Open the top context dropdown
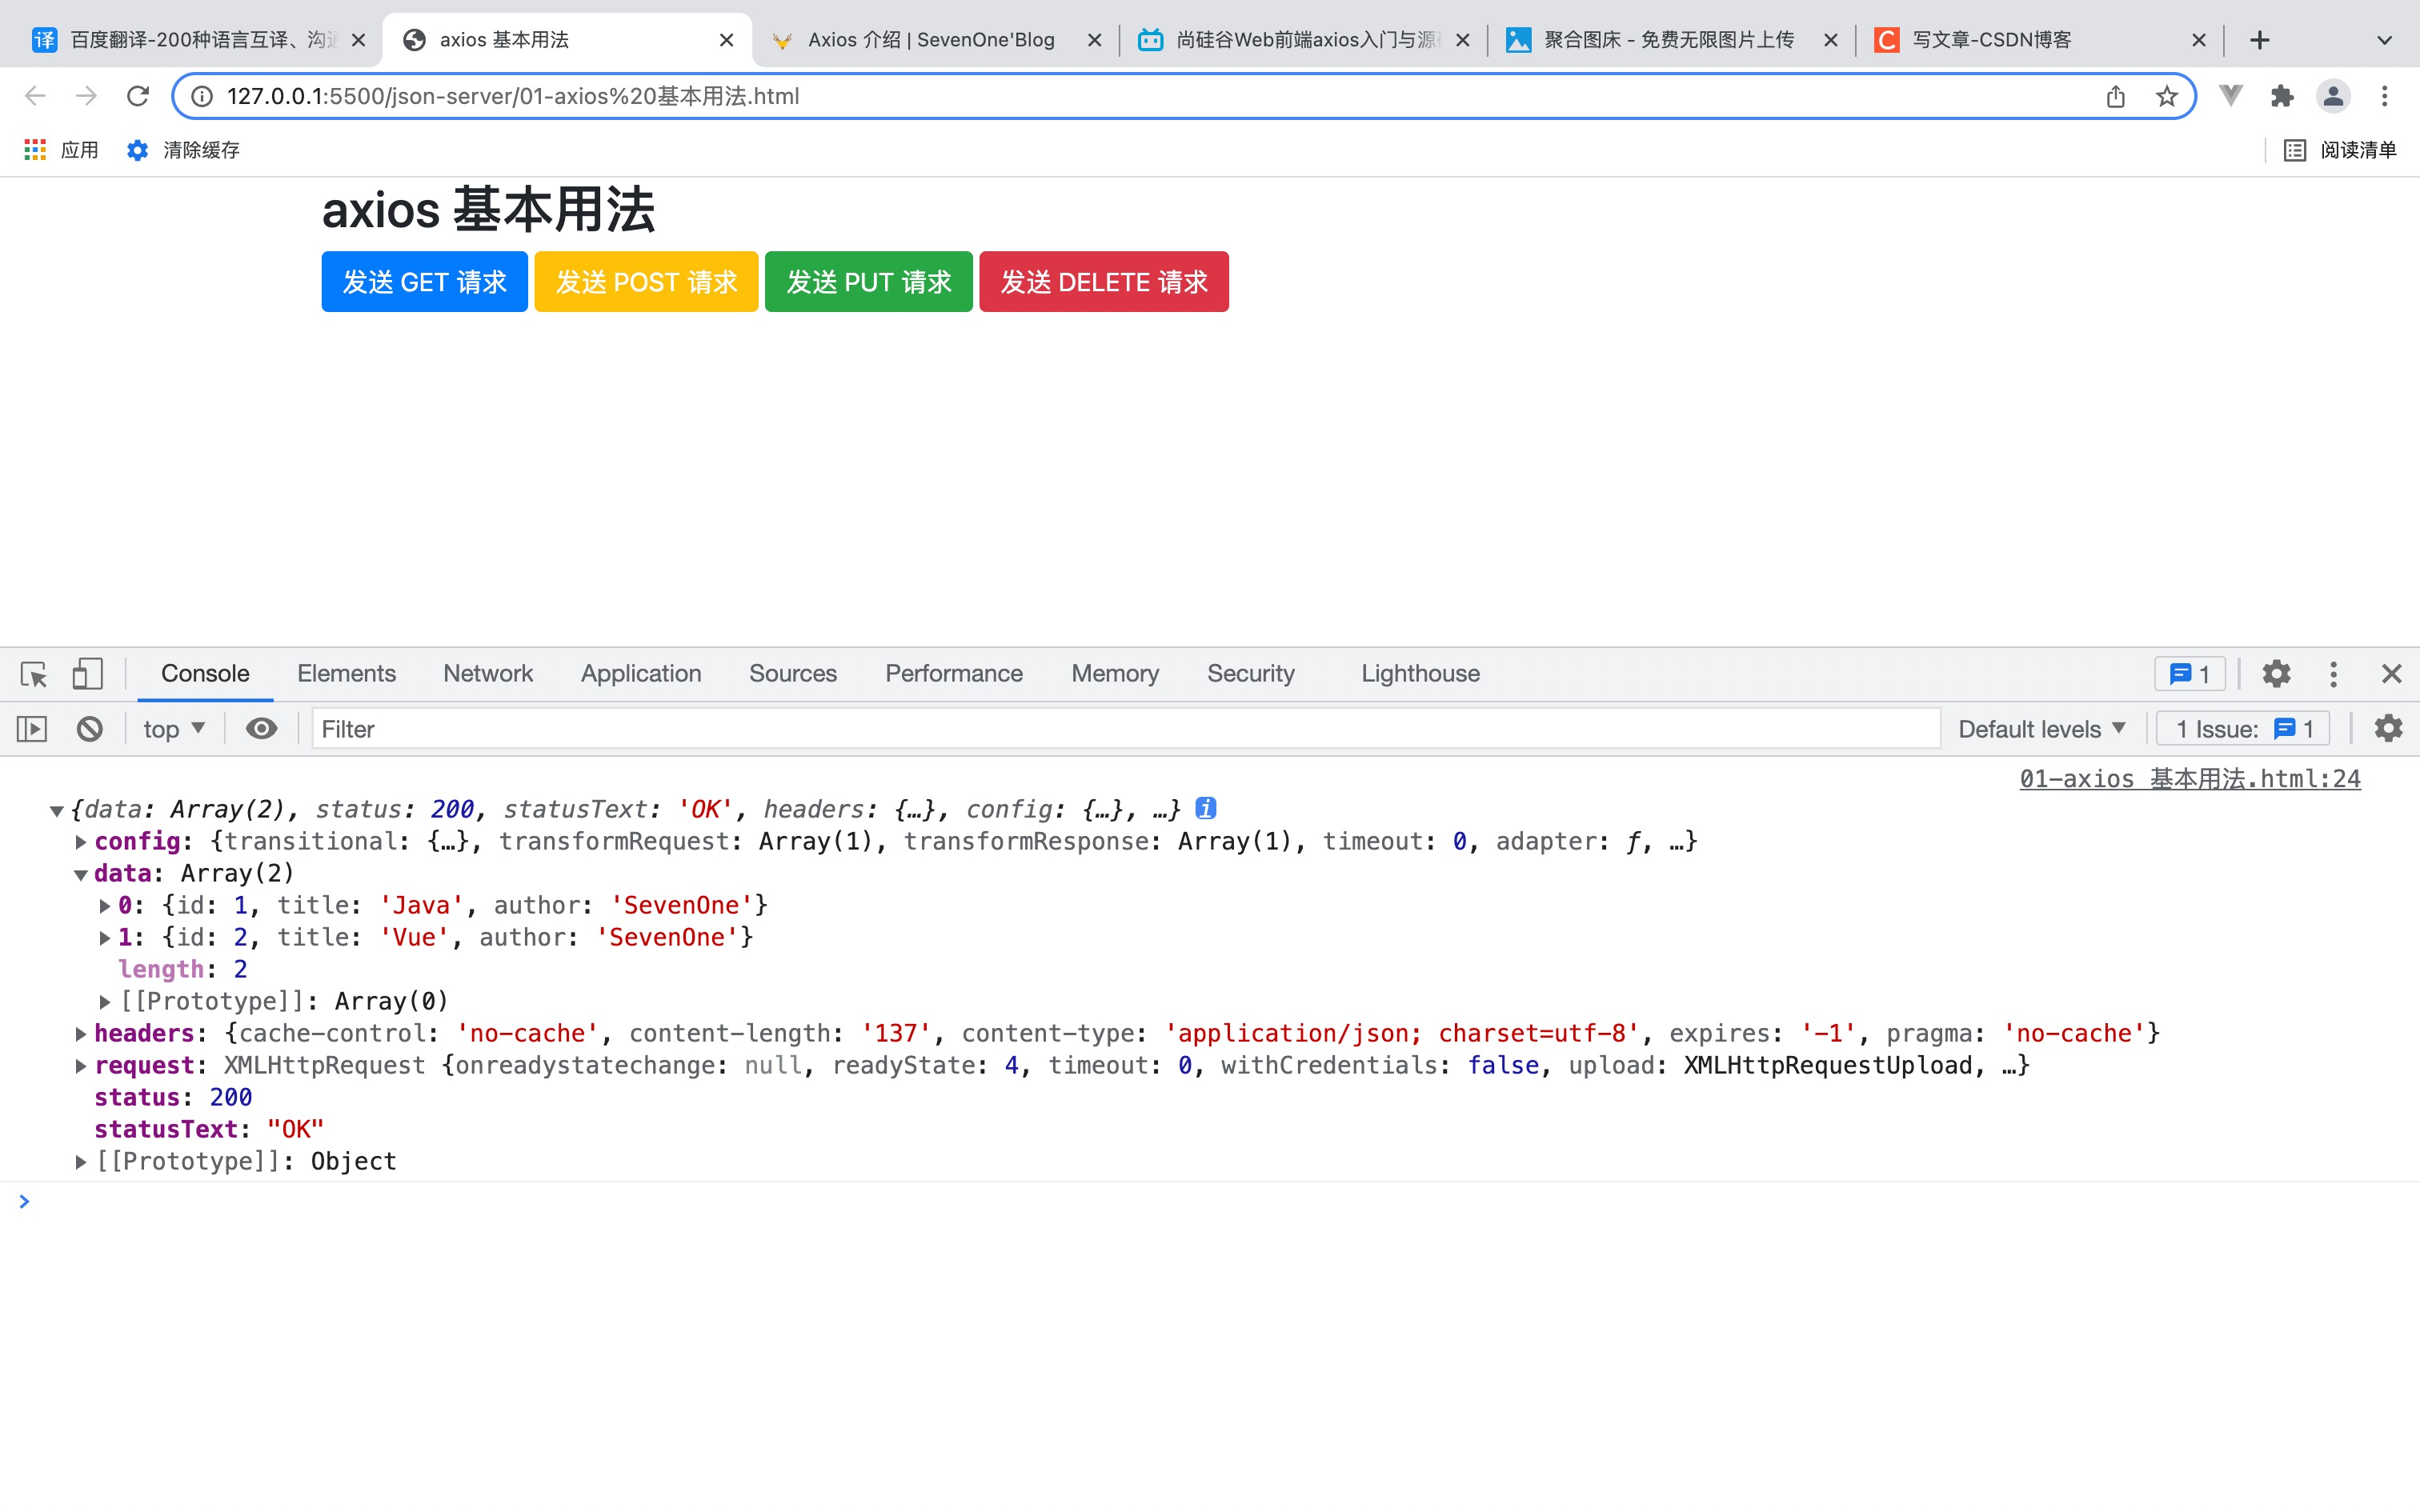2420x1512 pixels. pos(173,729)
